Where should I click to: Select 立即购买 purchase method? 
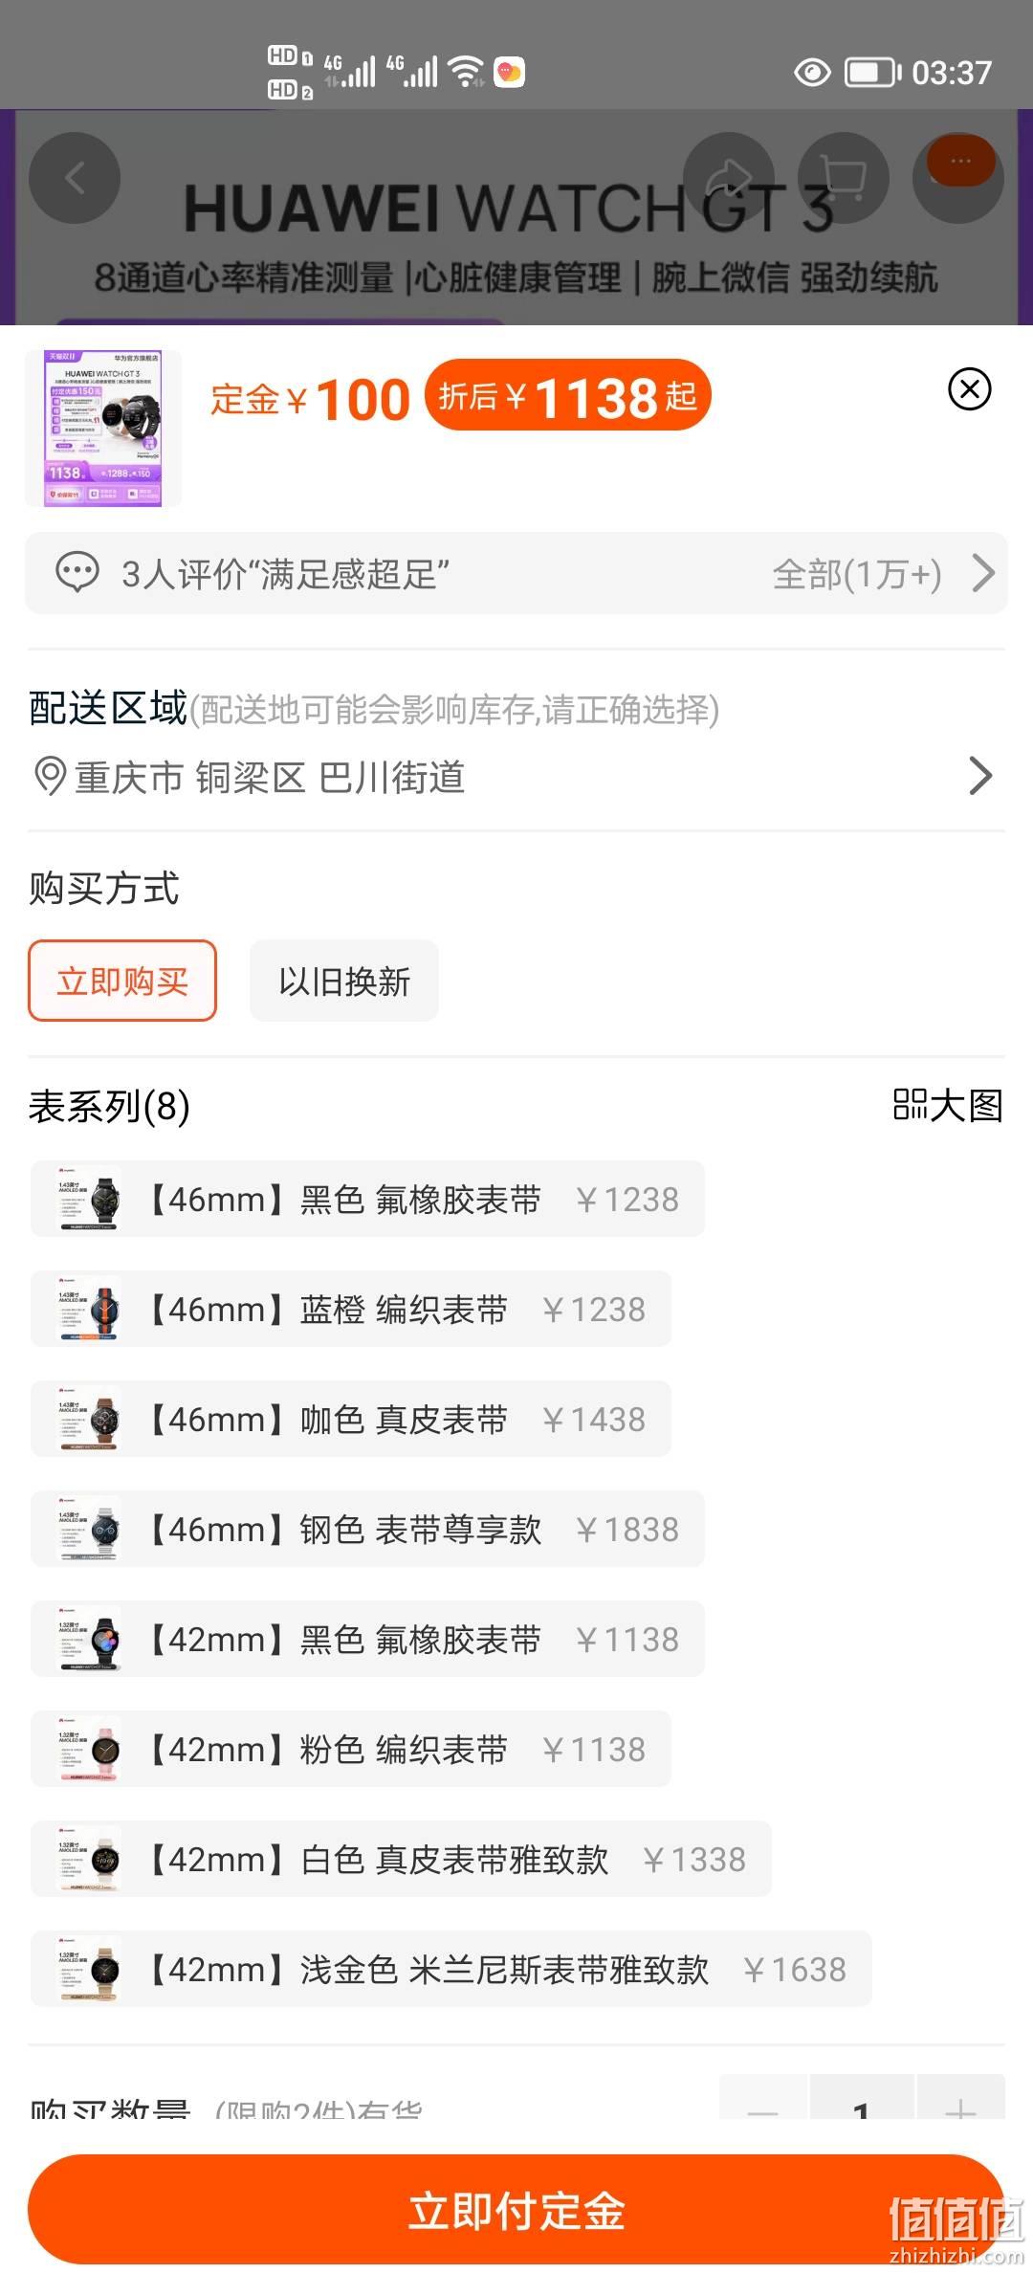(122, 981)
